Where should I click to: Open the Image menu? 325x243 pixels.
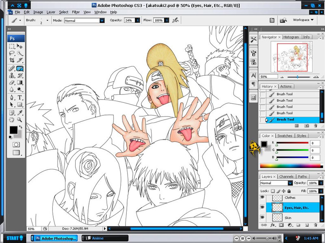coord(38,12)
